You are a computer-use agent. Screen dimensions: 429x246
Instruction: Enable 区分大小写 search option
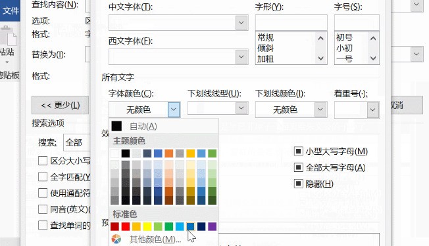43,161
